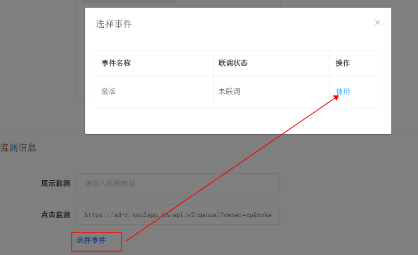
Task: Select the 未联调 status cell
Action: (x=271, y=92)
